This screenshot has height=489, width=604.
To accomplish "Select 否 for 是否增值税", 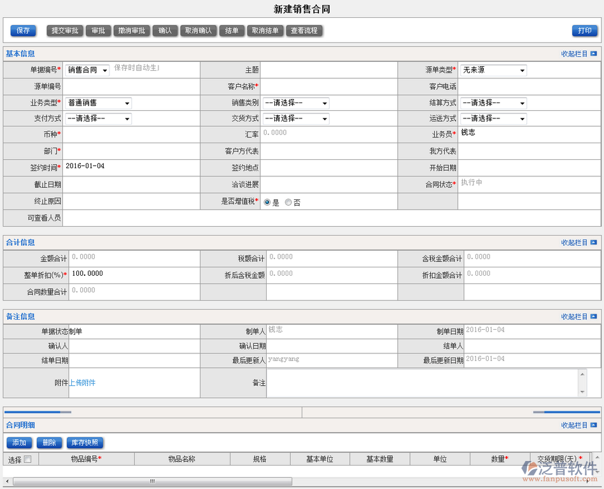I will tap(288, 202).
